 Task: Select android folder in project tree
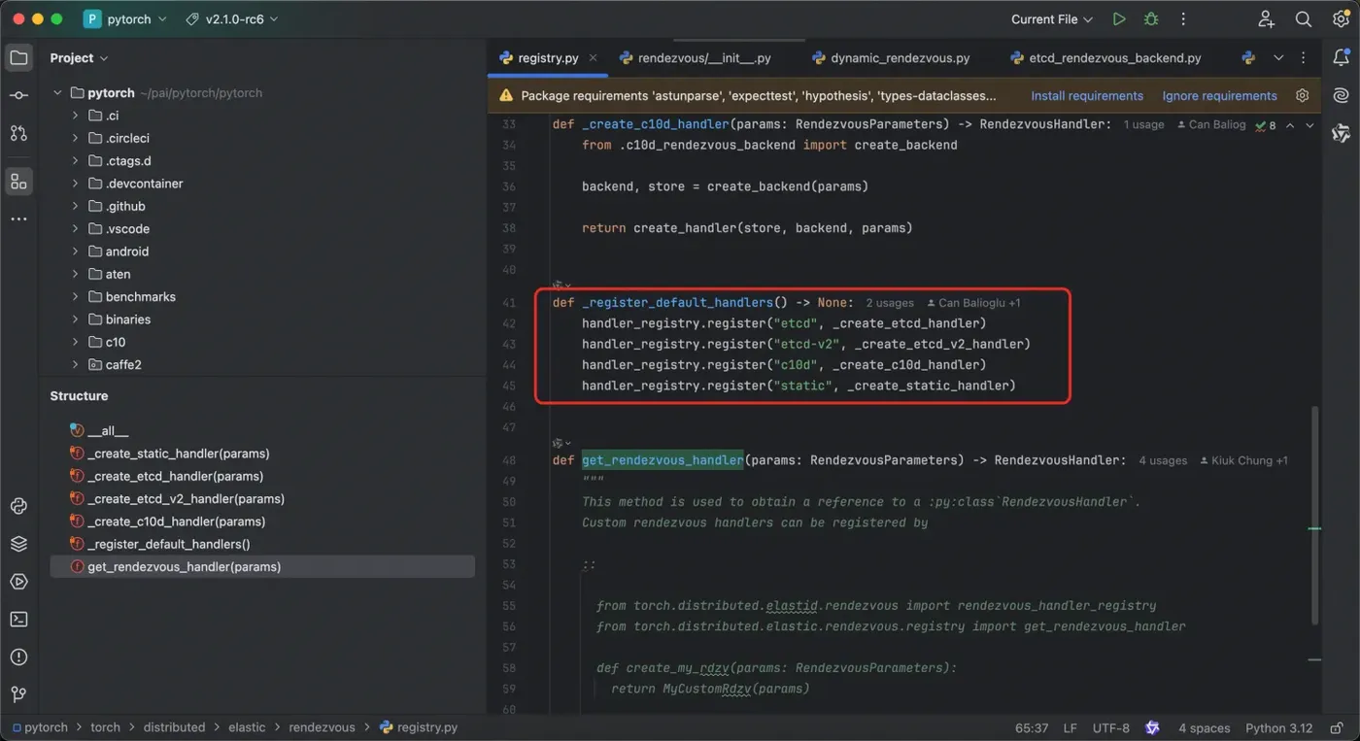point(127,252)
